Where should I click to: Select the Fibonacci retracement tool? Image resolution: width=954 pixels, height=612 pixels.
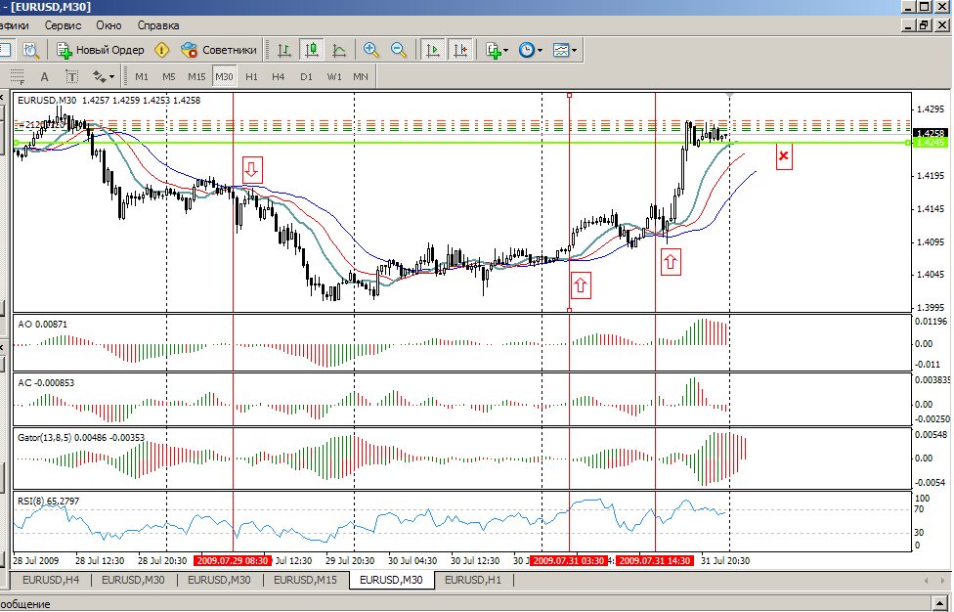pos(17,76)
